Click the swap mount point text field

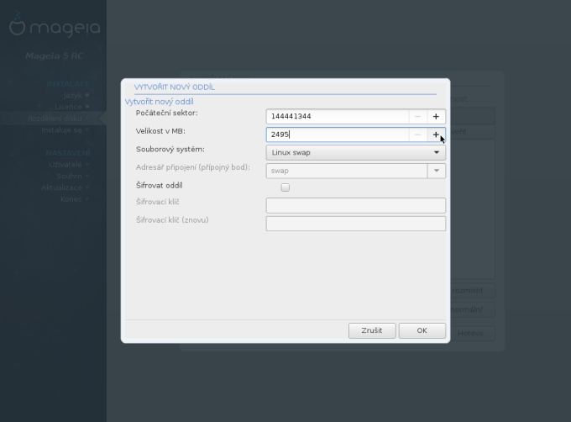[347, 171]
